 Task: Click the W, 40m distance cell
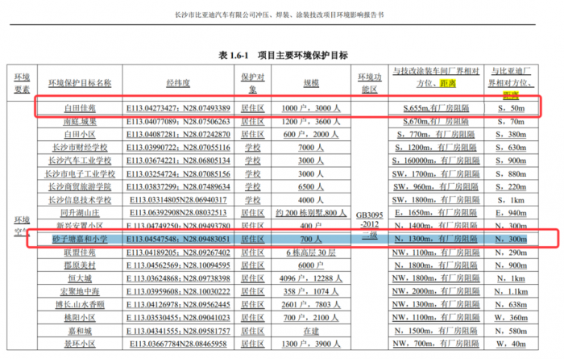pos(511,344)
